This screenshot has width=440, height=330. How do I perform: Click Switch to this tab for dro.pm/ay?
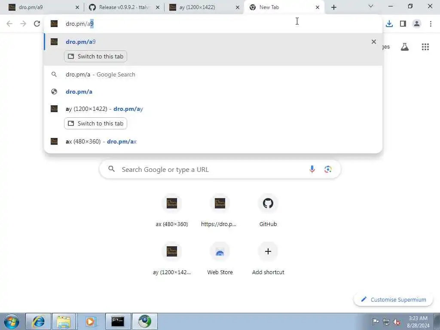point(96,123)
